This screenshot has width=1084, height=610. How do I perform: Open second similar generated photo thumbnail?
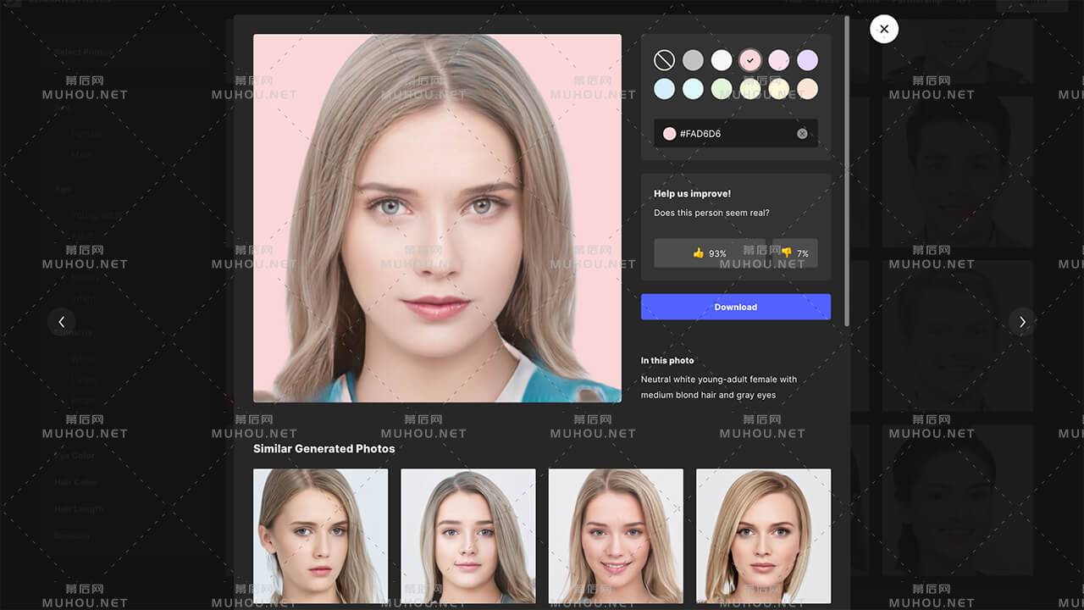tap(467, 535)
